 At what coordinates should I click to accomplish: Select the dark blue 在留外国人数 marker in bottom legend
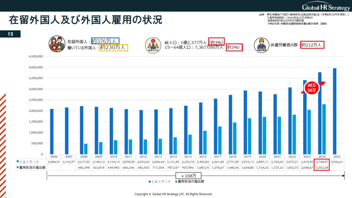[x=150, y=181]
